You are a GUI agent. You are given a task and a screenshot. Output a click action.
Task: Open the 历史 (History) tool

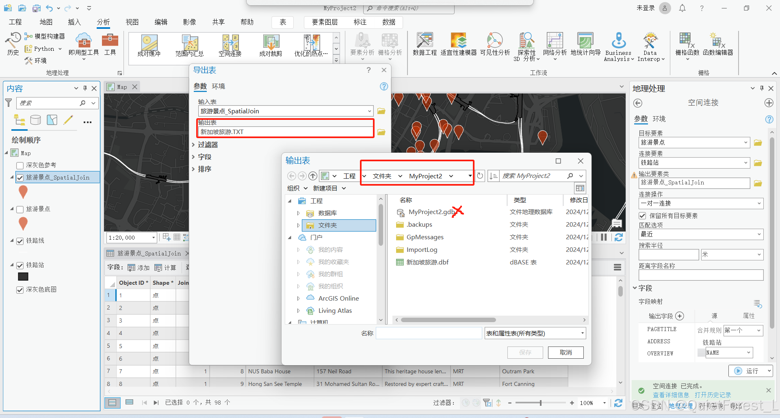[13, 44]
